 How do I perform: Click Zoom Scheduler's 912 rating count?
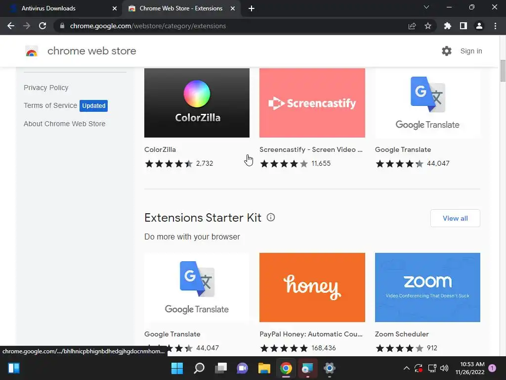[432, 348]
